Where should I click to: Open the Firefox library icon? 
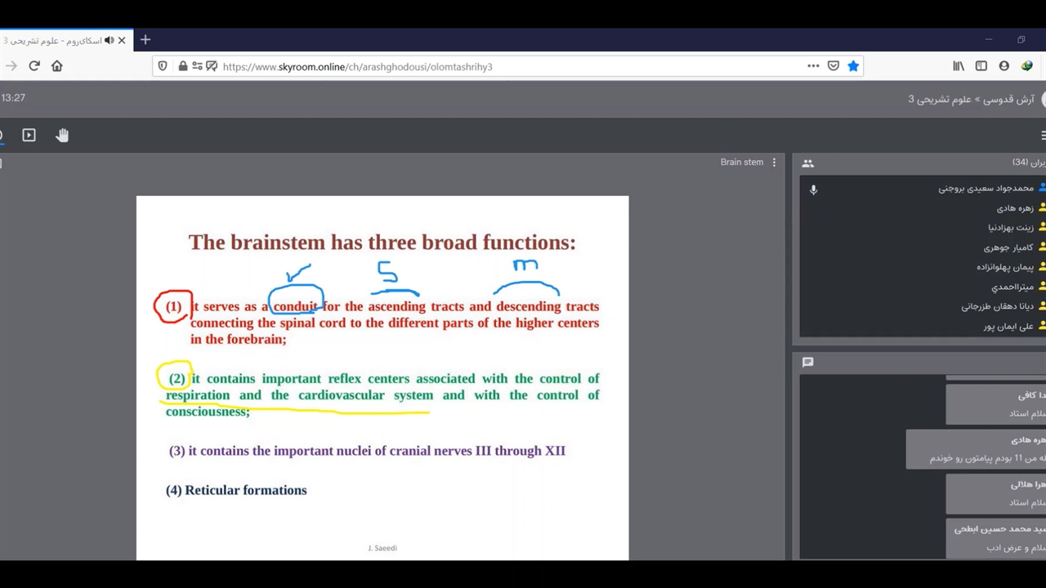pos(959,66)
